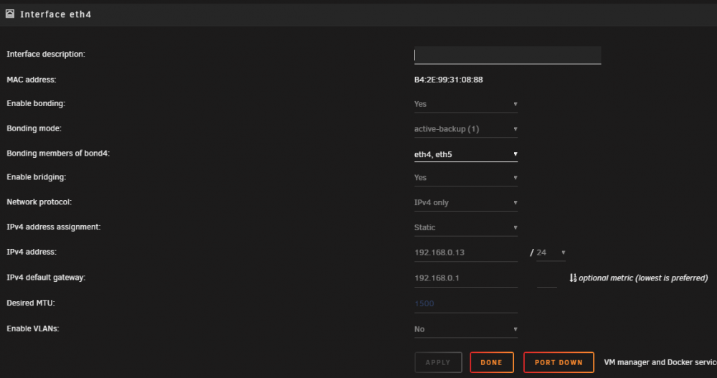Click the Interface eth4 header title
The height and width of the screenshot is (378, 717).
pyautogui.click(x=56, y=14)
